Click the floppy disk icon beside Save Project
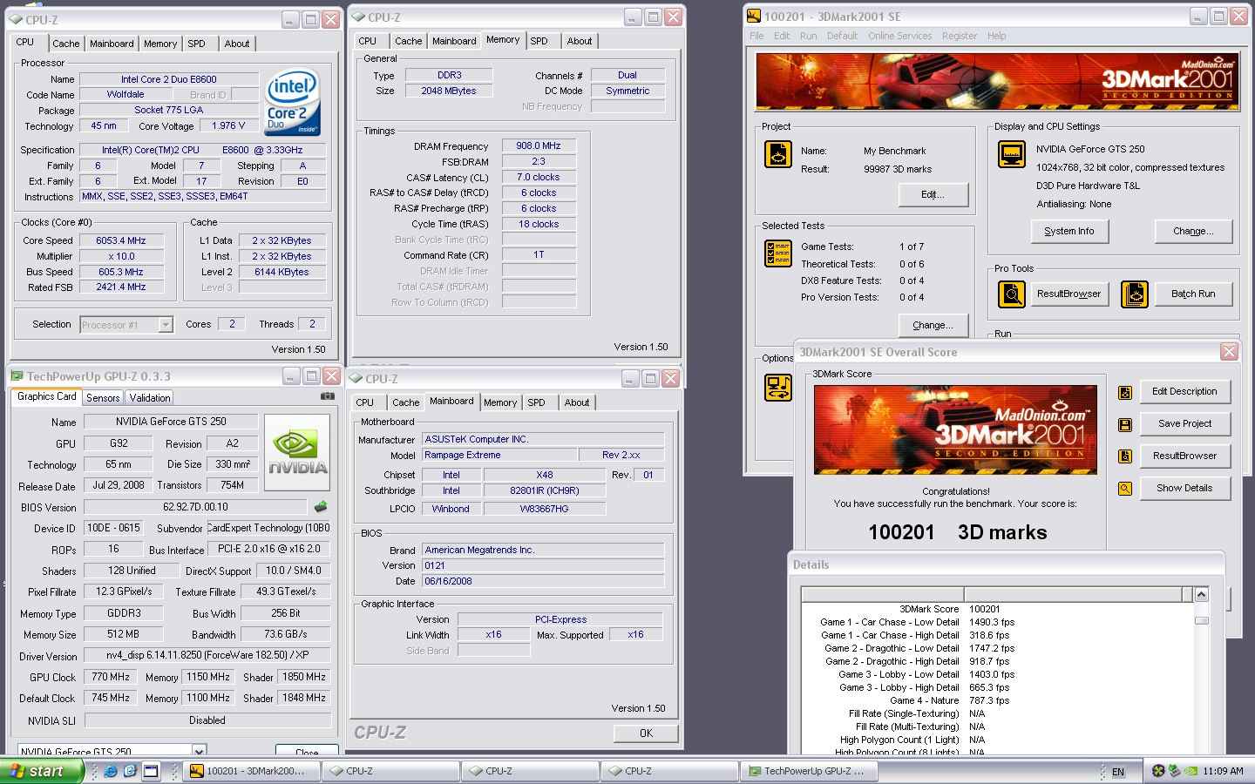This screenshot has width=1255, height=784. pos(1125,424)
